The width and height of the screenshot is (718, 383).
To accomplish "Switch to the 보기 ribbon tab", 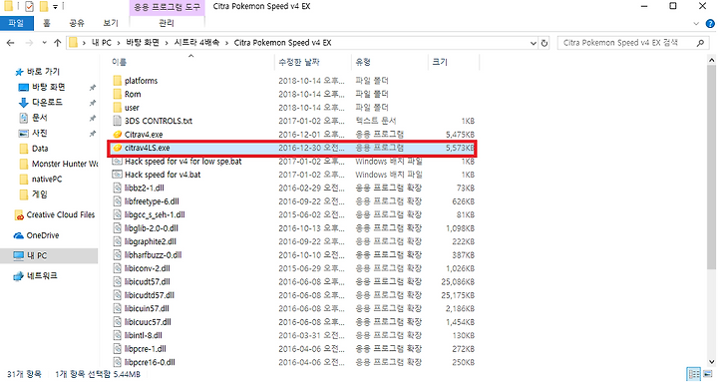I will (111, 23).
